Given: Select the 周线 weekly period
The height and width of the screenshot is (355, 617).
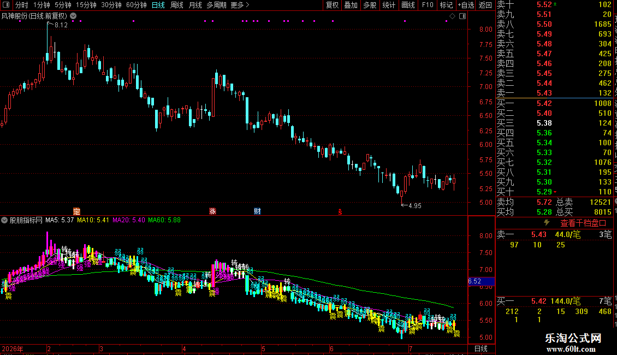Looking at the screenshot, I should [x=177, y=5].
